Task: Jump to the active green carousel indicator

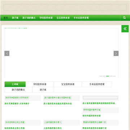Action: [108, 76]
